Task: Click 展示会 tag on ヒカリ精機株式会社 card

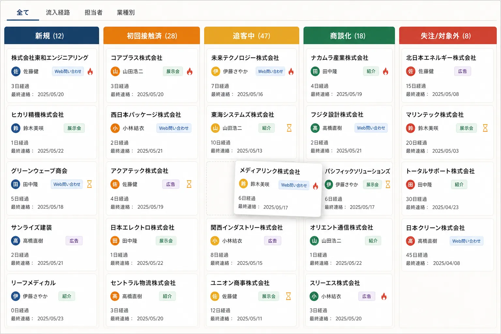Action: click(74, 128)
